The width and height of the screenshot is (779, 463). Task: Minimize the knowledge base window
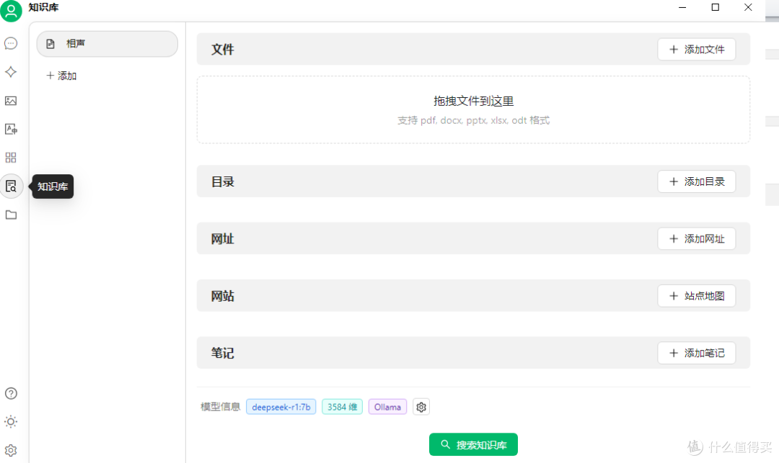click(682, 7)
